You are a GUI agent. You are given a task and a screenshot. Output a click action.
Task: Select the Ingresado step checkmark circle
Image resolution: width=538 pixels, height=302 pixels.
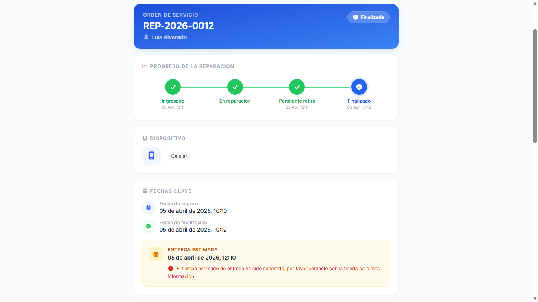coord(173,87)
